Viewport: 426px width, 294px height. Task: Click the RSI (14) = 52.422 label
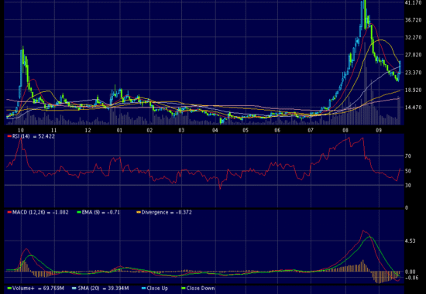[33, 136]
